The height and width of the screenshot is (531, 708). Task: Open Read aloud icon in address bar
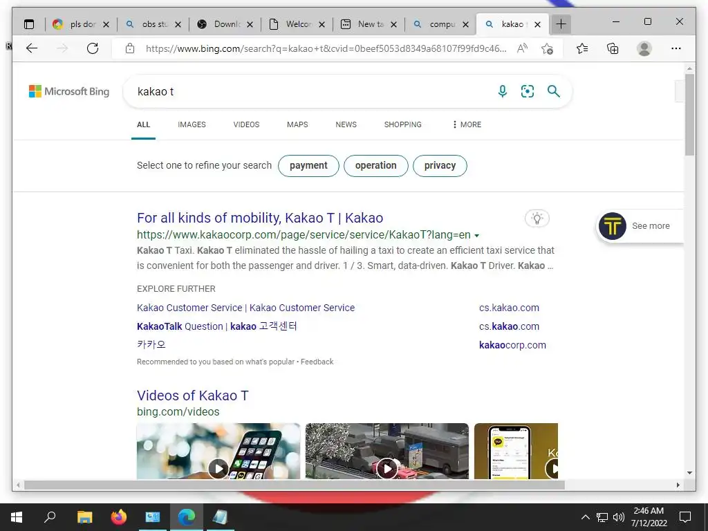(x=523, y=48)
